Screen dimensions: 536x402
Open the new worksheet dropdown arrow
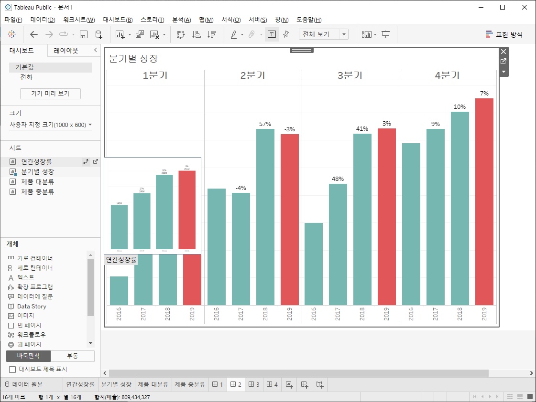pos(130,34)
